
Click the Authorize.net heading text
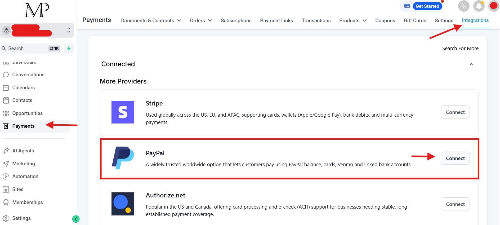pyautogui.click(x=166, y=195)
